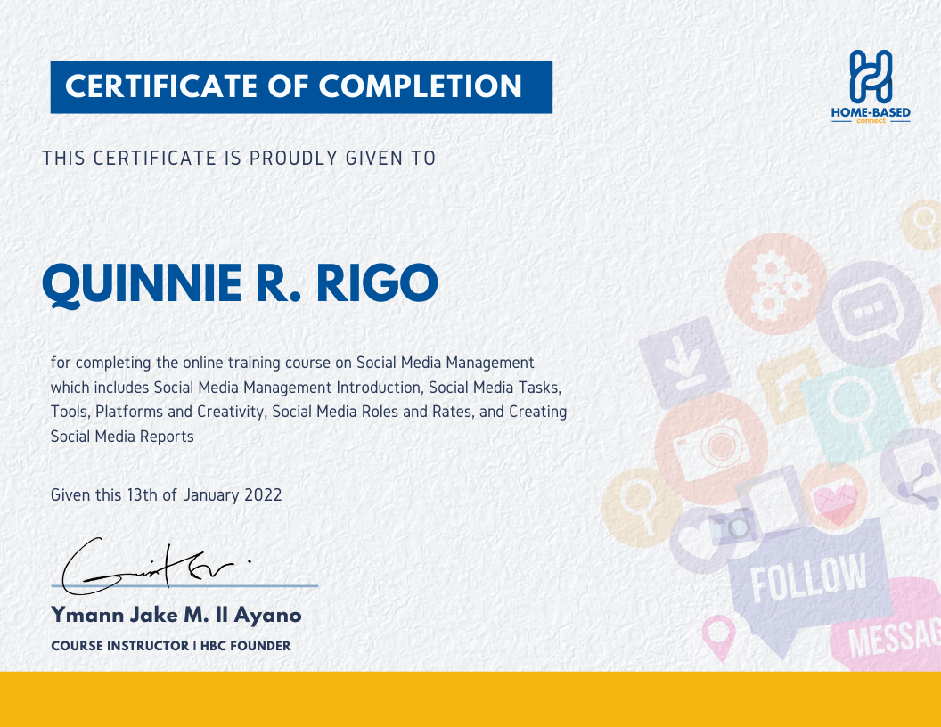941x727 pixels.
Task: Click the purple download arrow icon
Action: [684, 363]
